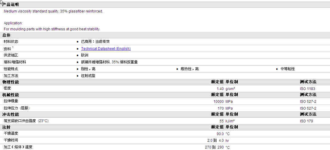
Task: Click the melt temperature value 270 到 290
Action: click(215, 148)
